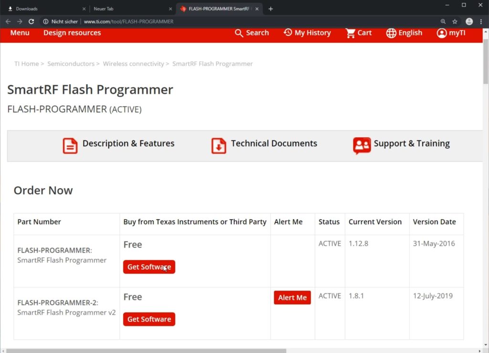Open the zoom magnifier icon in address bar
Image resolution: width=489 pixels, height=353 pixels.
pyautogui.click(x=443, y=21)
